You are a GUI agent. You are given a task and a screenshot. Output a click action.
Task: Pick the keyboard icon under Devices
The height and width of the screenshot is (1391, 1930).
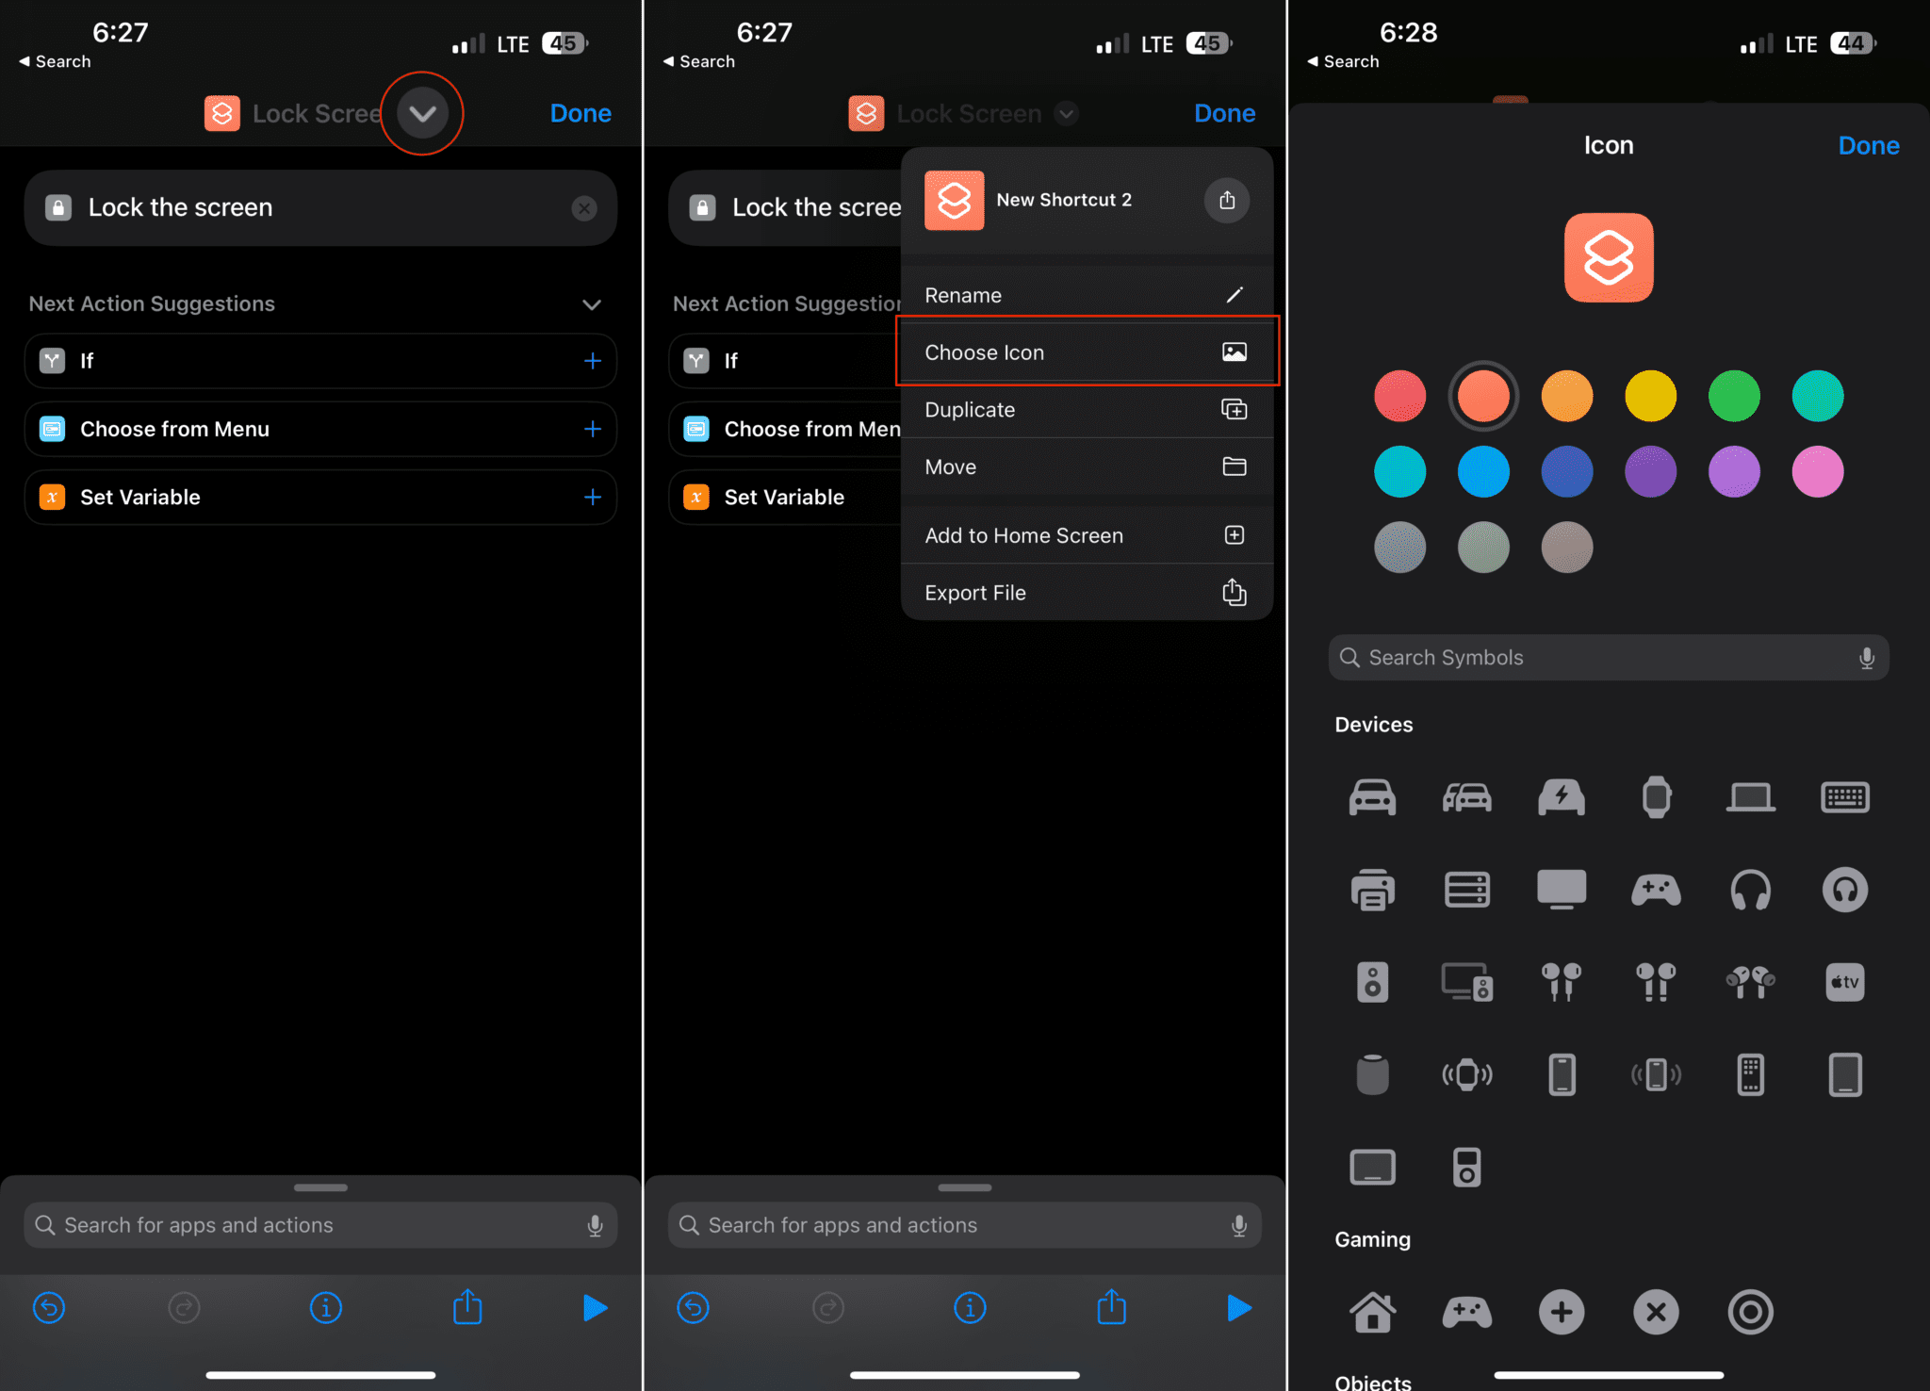(1844, 796)
